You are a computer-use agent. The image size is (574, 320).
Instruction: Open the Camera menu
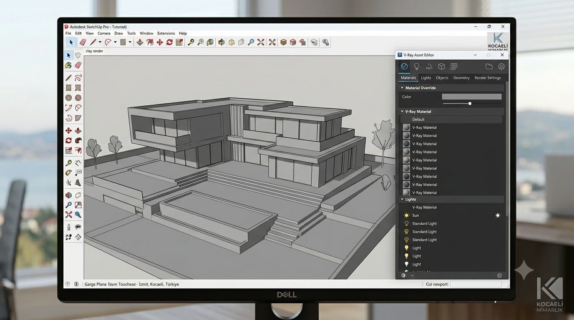point(104,33)
